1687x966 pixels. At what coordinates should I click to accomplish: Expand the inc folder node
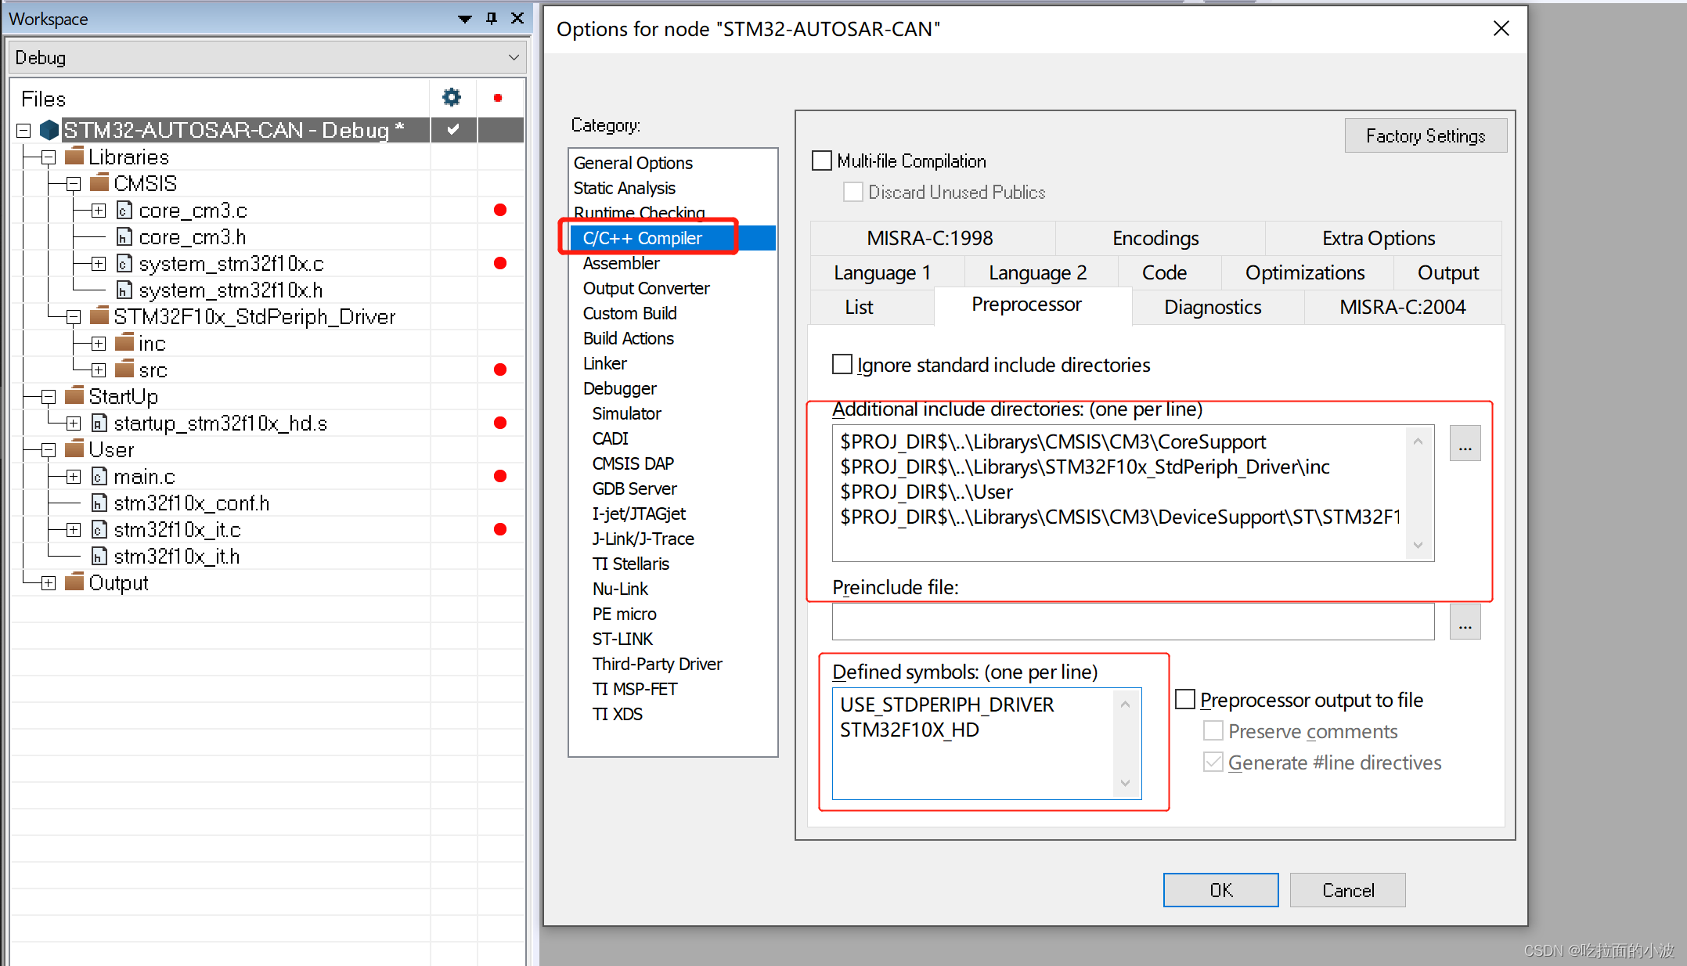click(99, 344)
